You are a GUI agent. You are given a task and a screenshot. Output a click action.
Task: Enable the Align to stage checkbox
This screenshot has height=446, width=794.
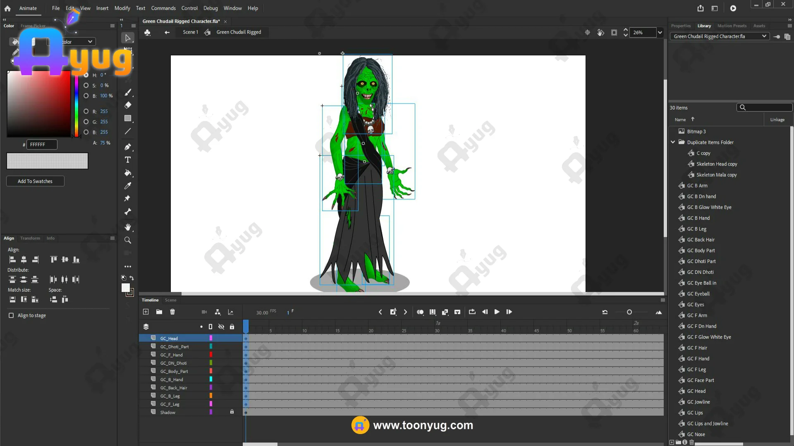(11, 316)
